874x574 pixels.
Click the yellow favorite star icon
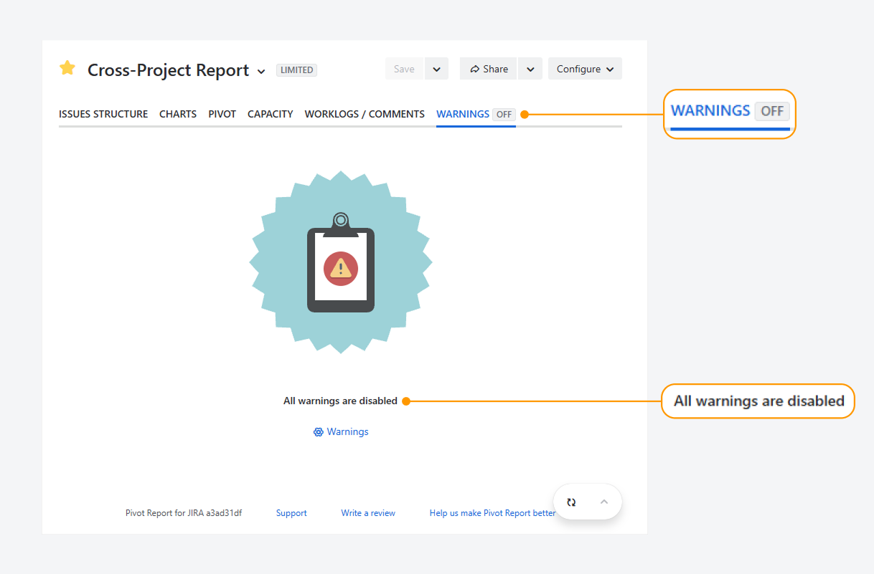click(67, 68)
